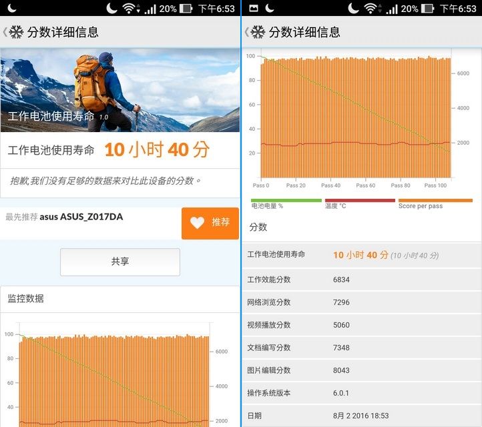This screenshot has width=482, height=427.
Task: Tap 分数详细信息 title in left screen
Action: [x=63, y=32]
